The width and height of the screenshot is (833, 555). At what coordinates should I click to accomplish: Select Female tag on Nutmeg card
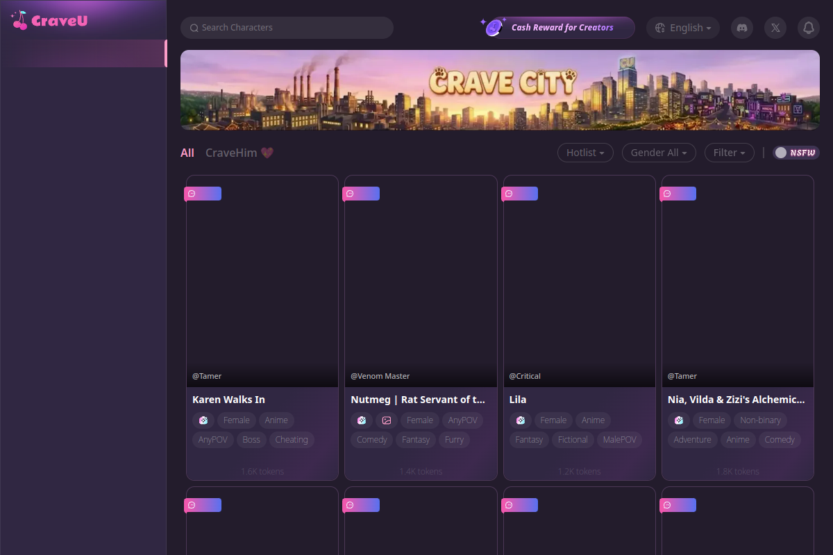tap(420, 420)
